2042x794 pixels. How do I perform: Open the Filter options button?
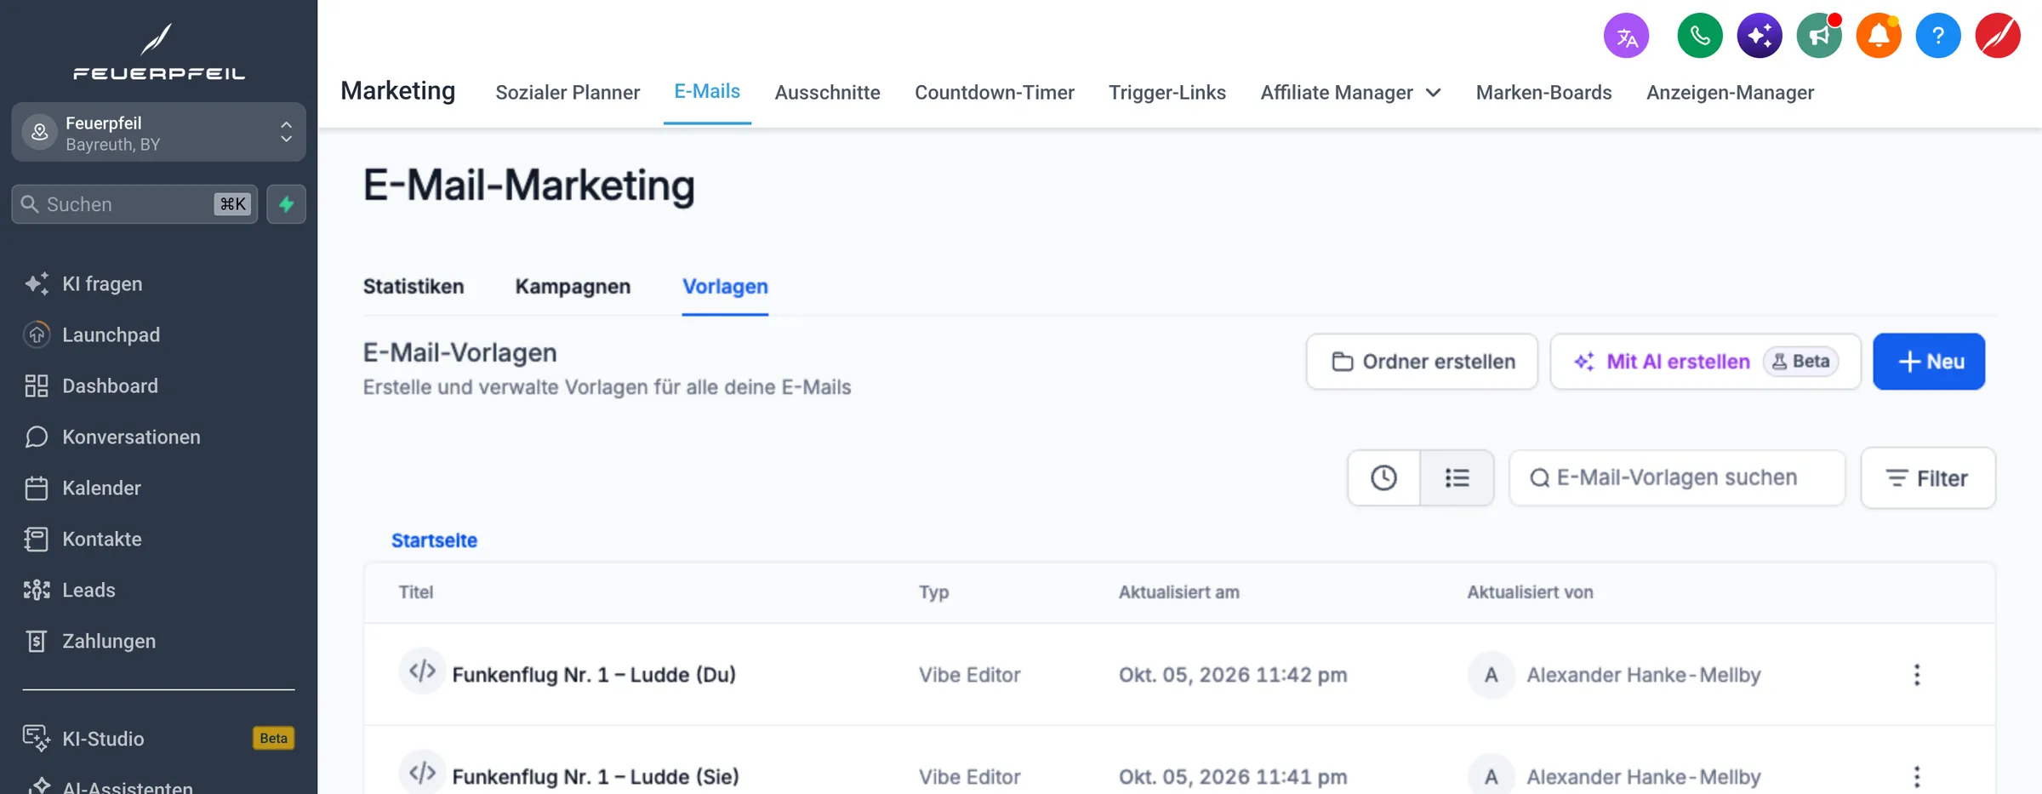point(1928,478)
